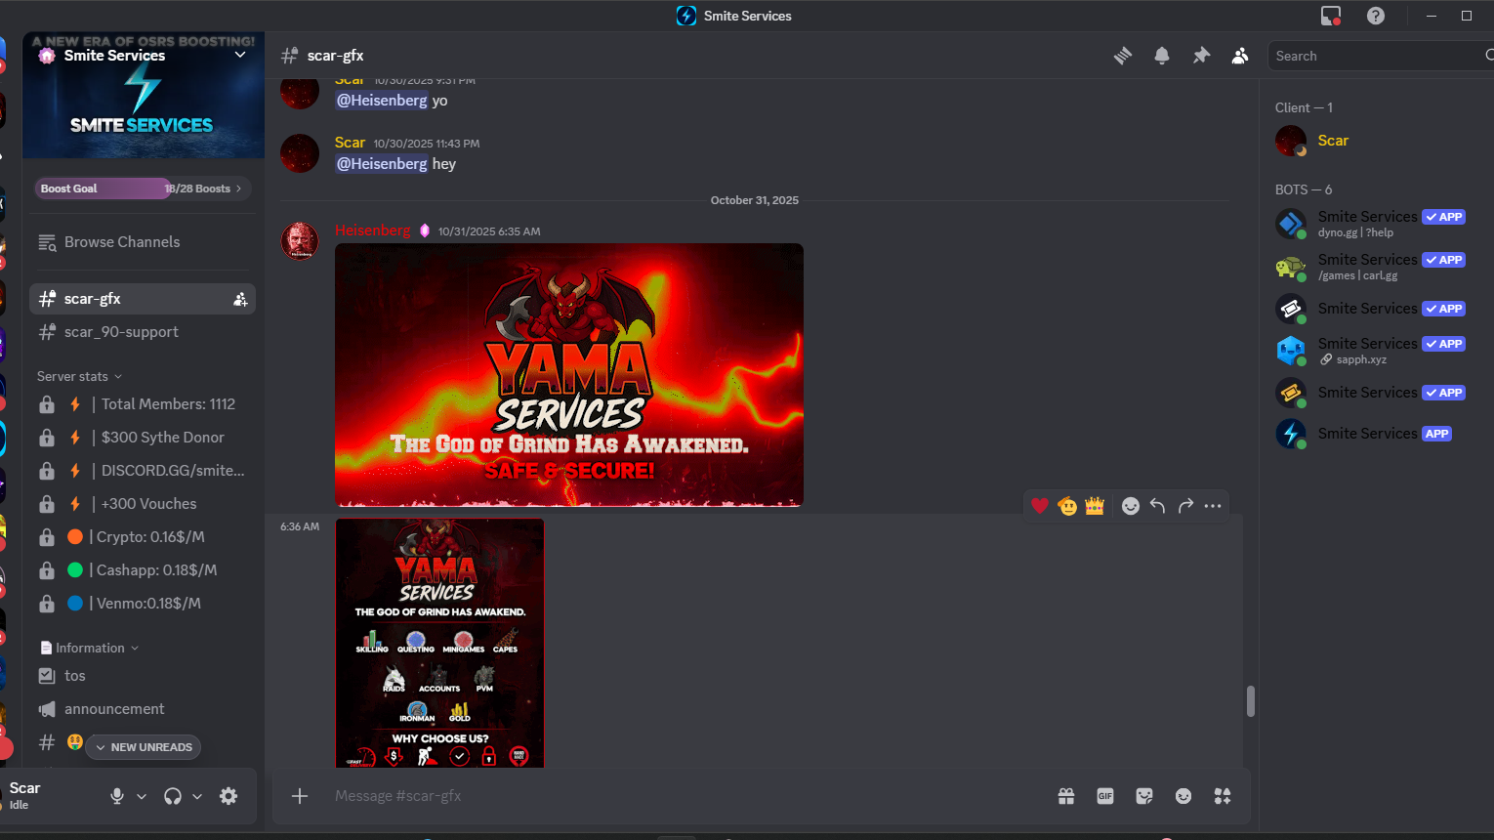Open the gift icon in message bar

(1066, 796)
